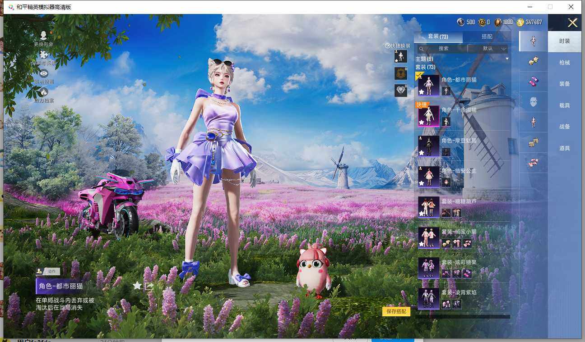Click the X icon to exit wardrobe
Viewport: 585px width, 342px height.
pyautogui.click(x=572, y=23)
